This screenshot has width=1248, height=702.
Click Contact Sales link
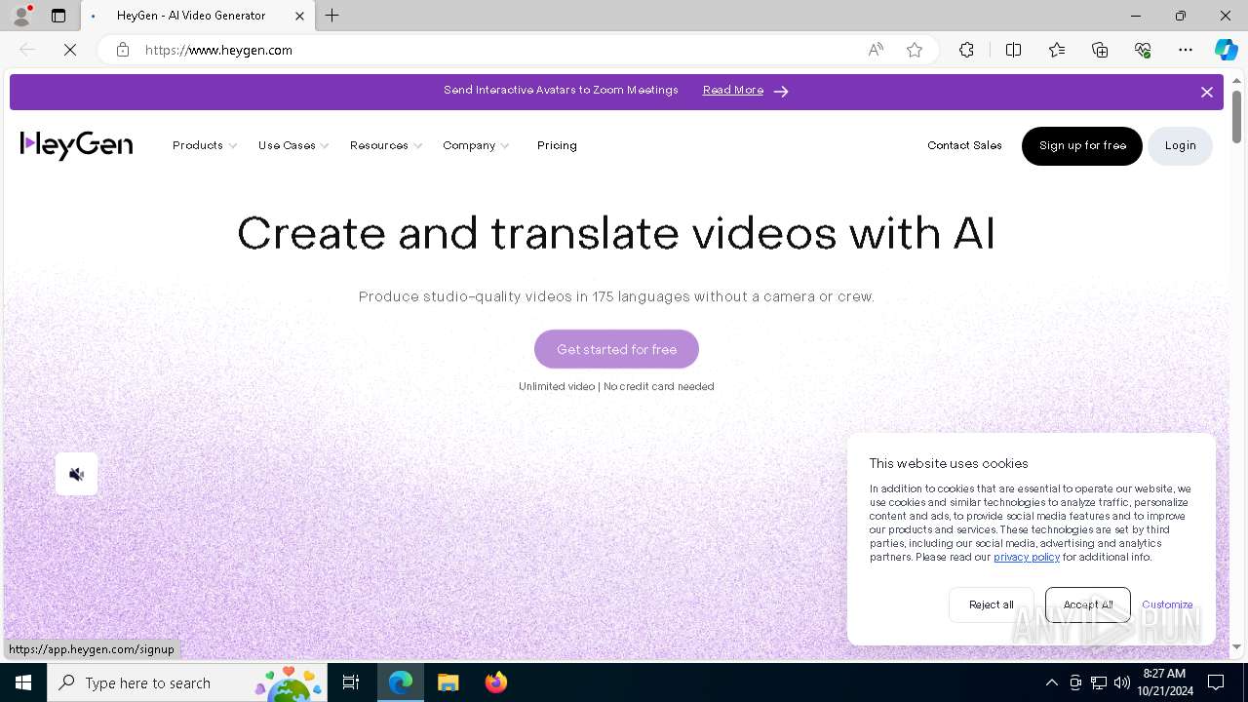(x=964, y=145)
